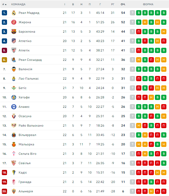
Task: Click the КОМАНДА column header
Action: tap(18, 4)
